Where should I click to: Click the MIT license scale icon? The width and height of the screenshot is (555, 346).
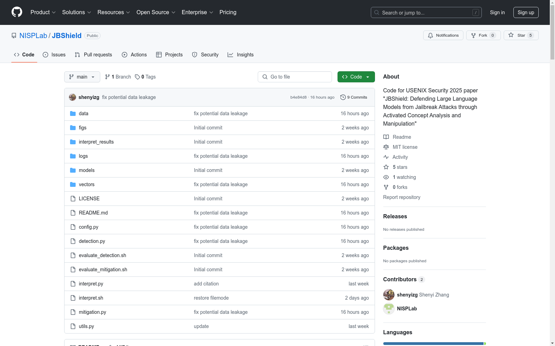pos(386,147)
